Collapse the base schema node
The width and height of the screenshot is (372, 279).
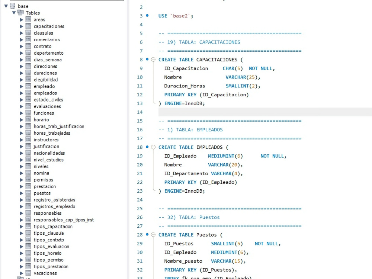(x=6, y=6)
